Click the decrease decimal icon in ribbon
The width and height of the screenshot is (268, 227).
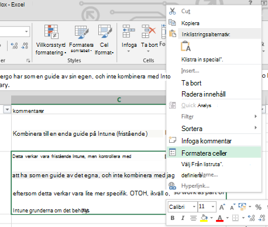(25, 46)
